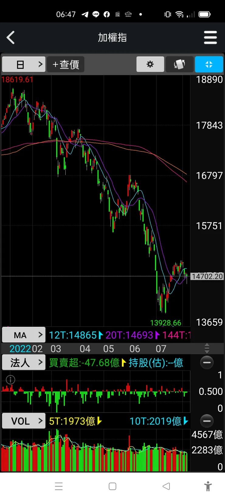Tap the battery icon in status bar
This screenshot has width=225, height=500.
coord(205,14)
